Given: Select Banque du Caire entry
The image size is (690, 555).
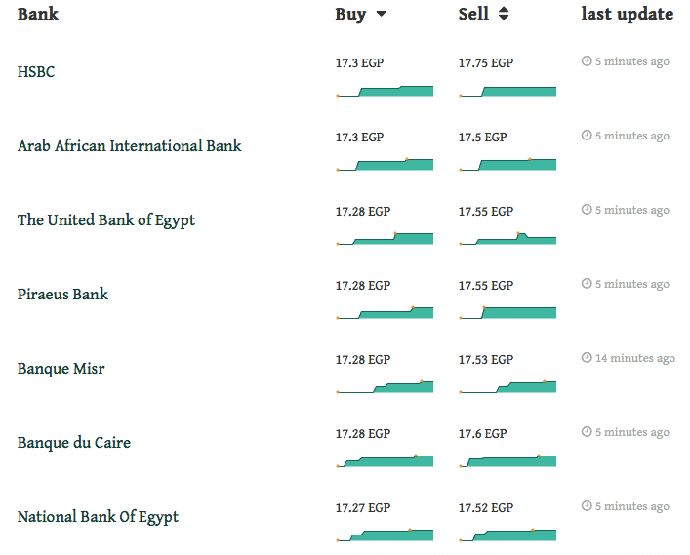Looking at the screenshot, I should tap(74, 442).
